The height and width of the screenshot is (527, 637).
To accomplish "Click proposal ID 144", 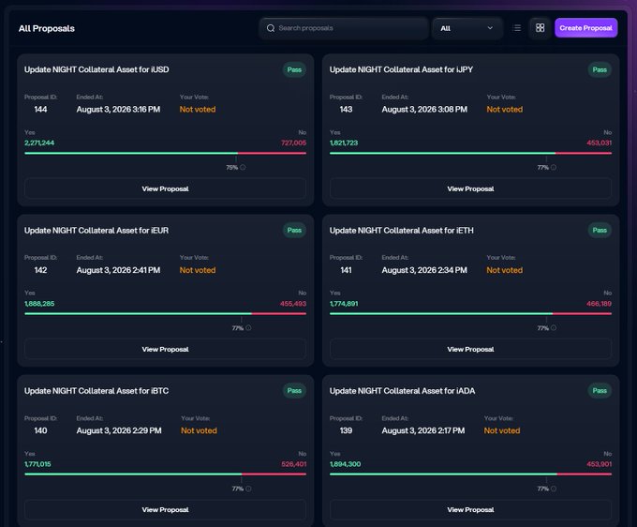I will click(x=40, y=110).
